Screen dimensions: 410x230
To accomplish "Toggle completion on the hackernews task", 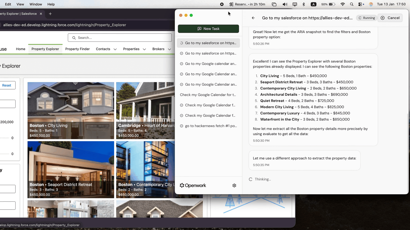I will click(x=181, y=126).
